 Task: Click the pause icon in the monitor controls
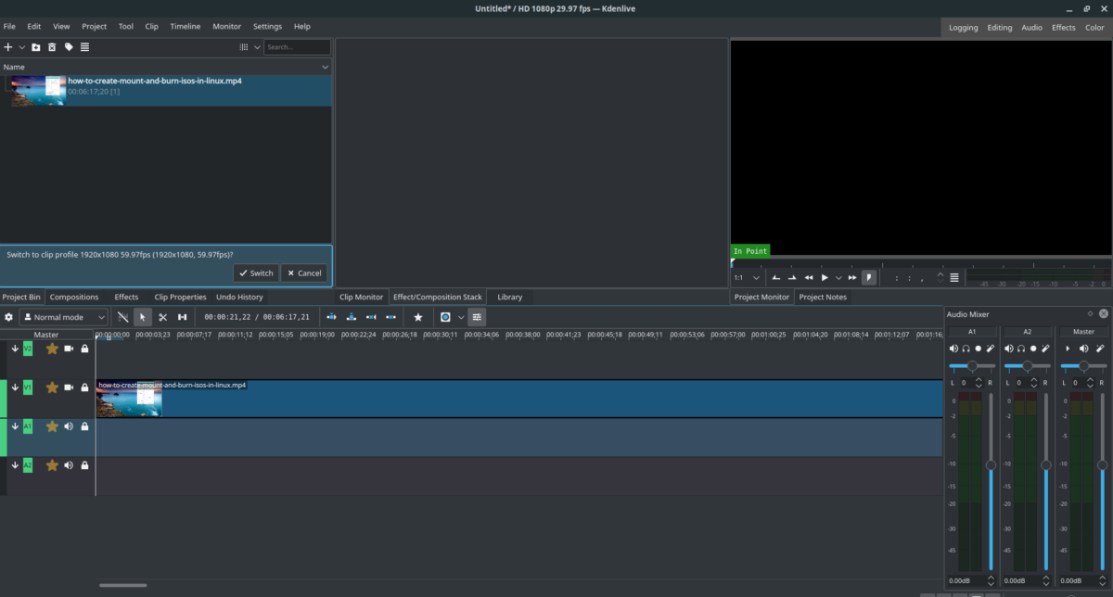(x=825, y=277)
